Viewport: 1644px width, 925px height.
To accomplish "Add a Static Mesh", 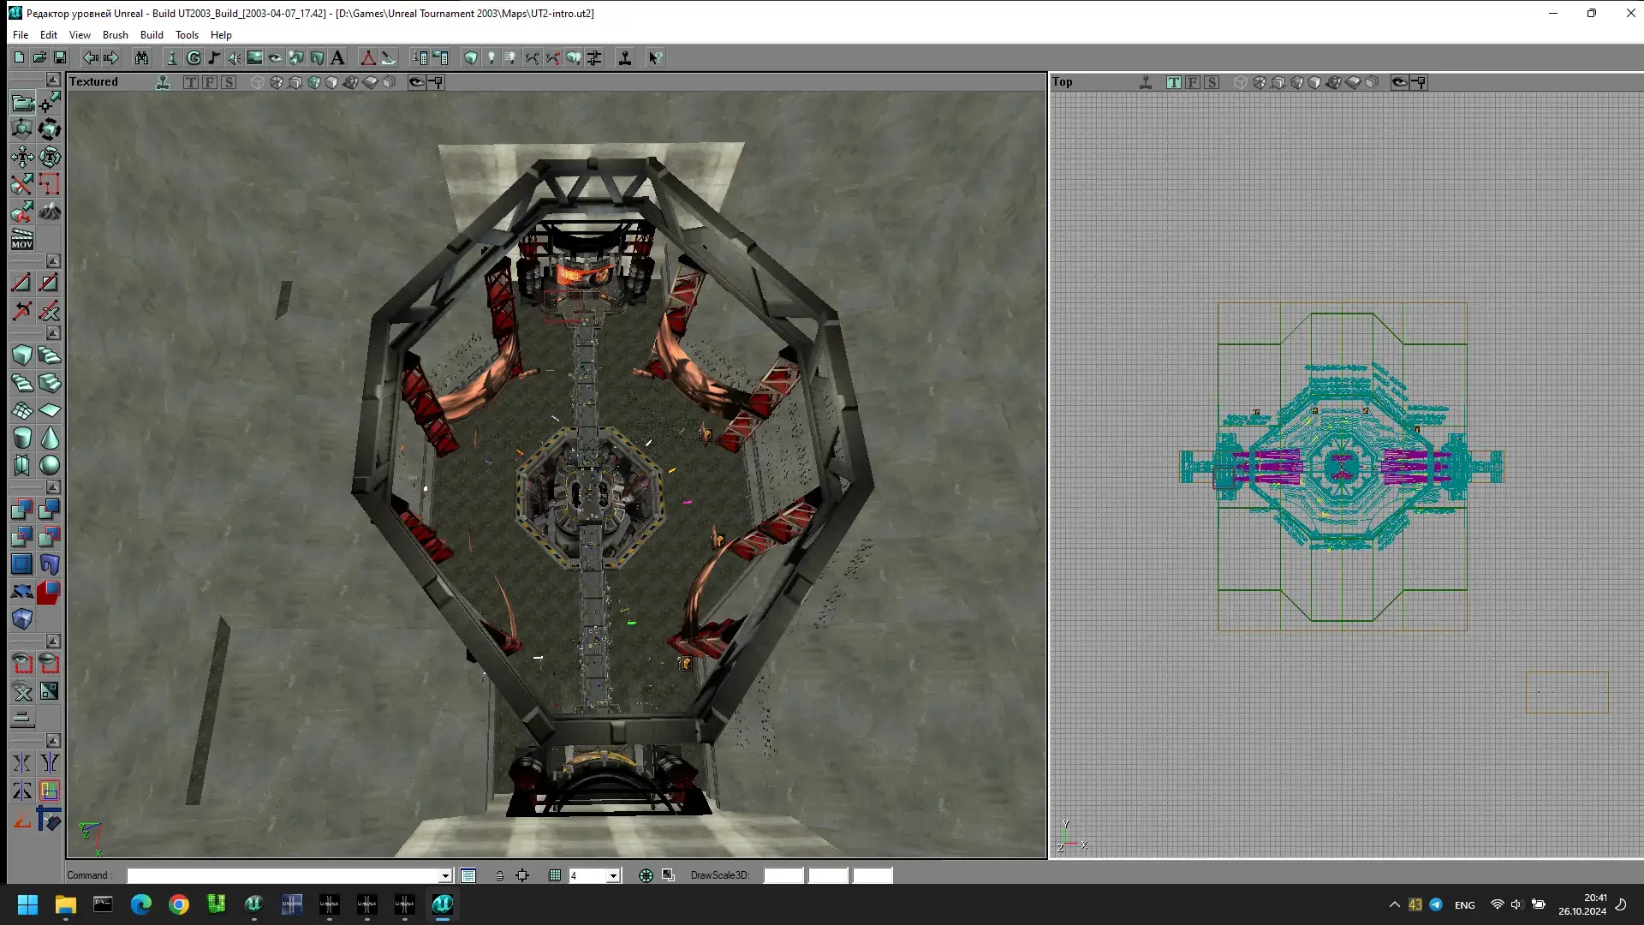I will (50, 564).
